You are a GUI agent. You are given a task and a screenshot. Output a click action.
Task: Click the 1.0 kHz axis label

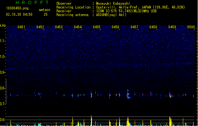click(x=3, y=57)
